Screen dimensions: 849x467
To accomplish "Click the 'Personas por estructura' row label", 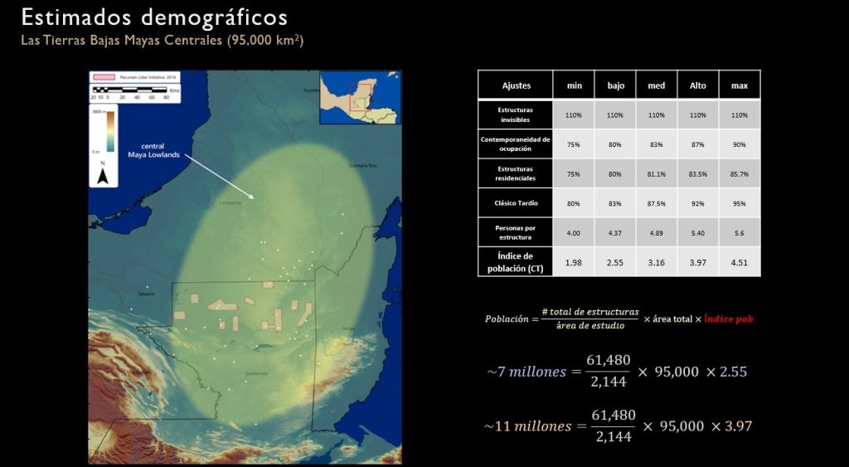I will tap(516, 233).
